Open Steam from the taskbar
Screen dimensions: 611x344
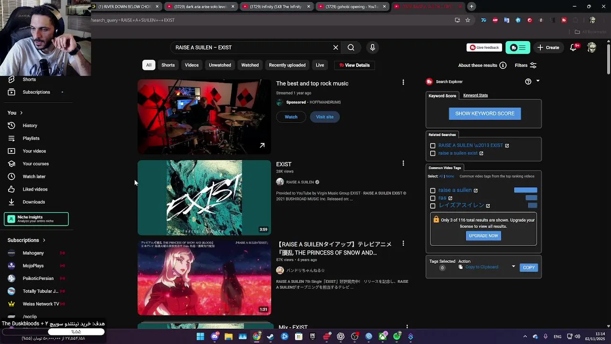[x=271, y=337]
